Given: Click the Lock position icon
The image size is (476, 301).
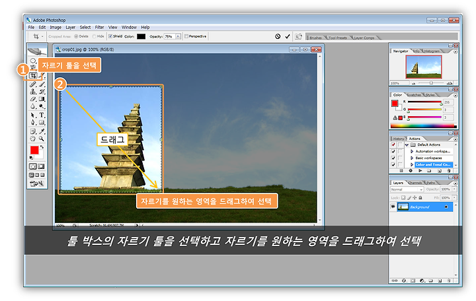Looking at the screenshot, I should [x=415, y=197].
